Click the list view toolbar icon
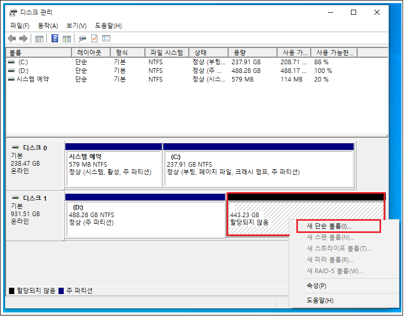 (106, 38)
